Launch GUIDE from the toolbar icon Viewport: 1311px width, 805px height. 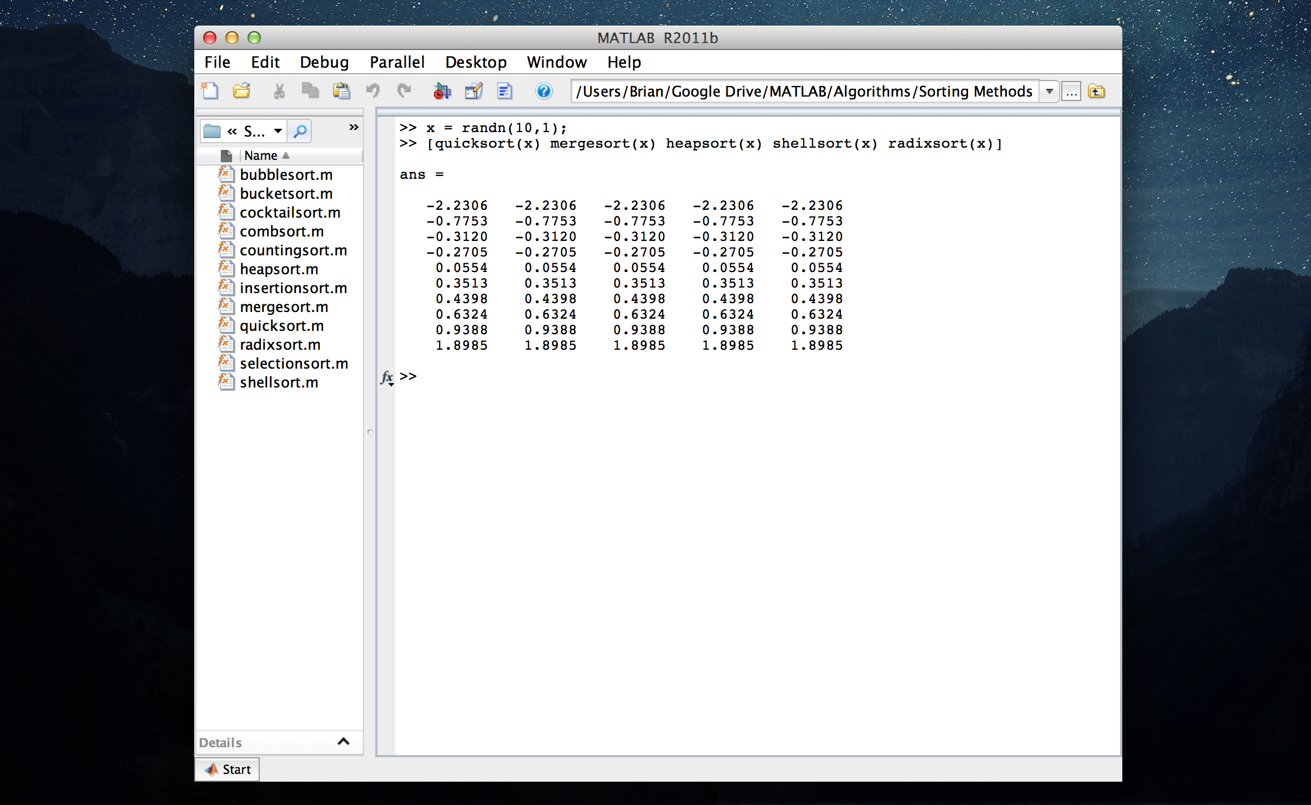coord(473,91)
